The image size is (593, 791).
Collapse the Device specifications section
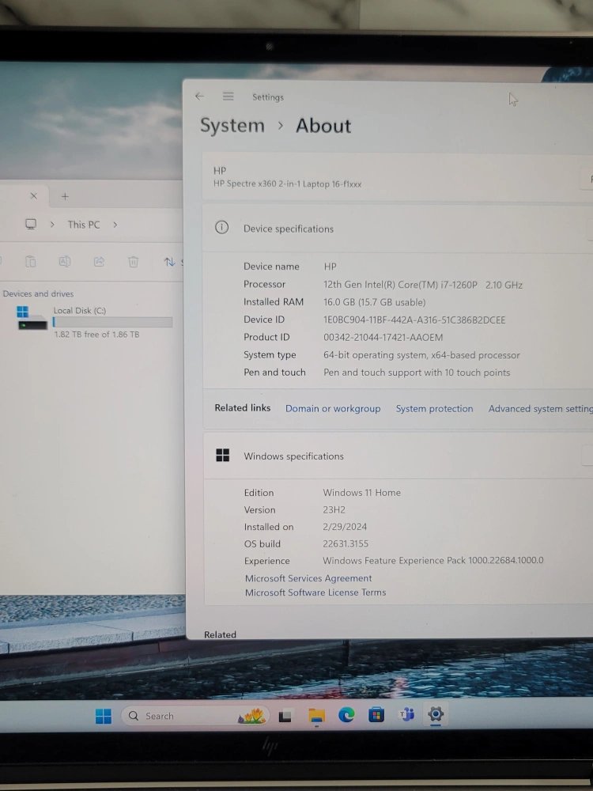[588, 229]
